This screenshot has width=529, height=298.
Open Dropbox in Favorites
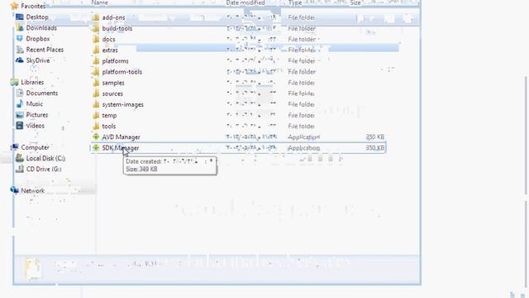click(38, 39)
